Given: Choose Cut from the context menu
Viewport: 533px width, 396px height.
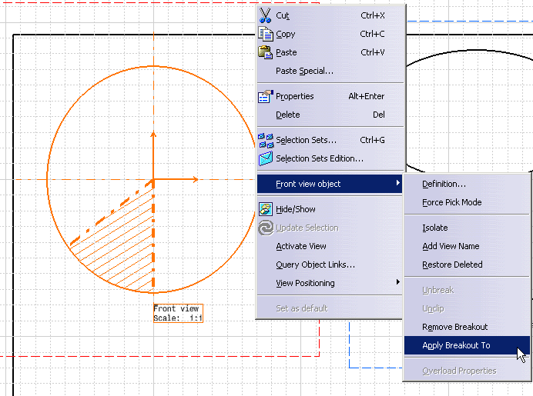Looking at the screenshot, I should point(330,15).
